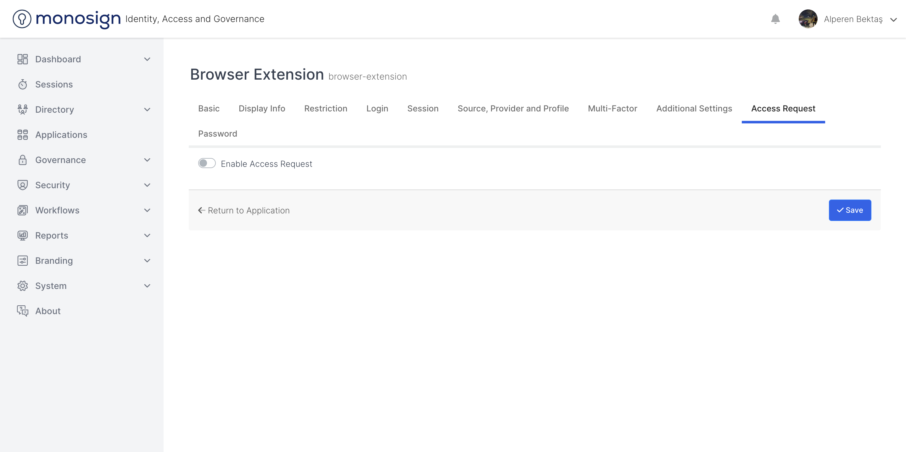Click the user profile avatar
This screenshot has width=906, height=452.
808,19
